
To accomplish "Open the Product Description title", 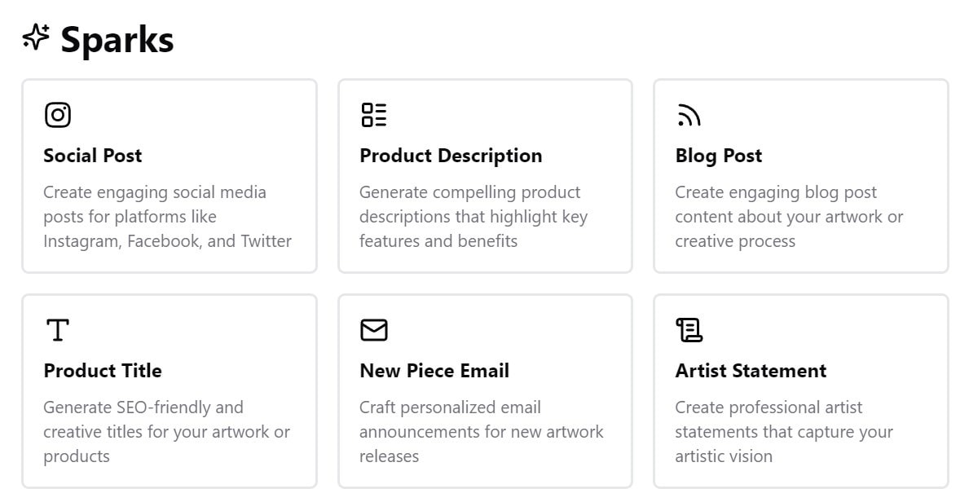I will point(451,156).
